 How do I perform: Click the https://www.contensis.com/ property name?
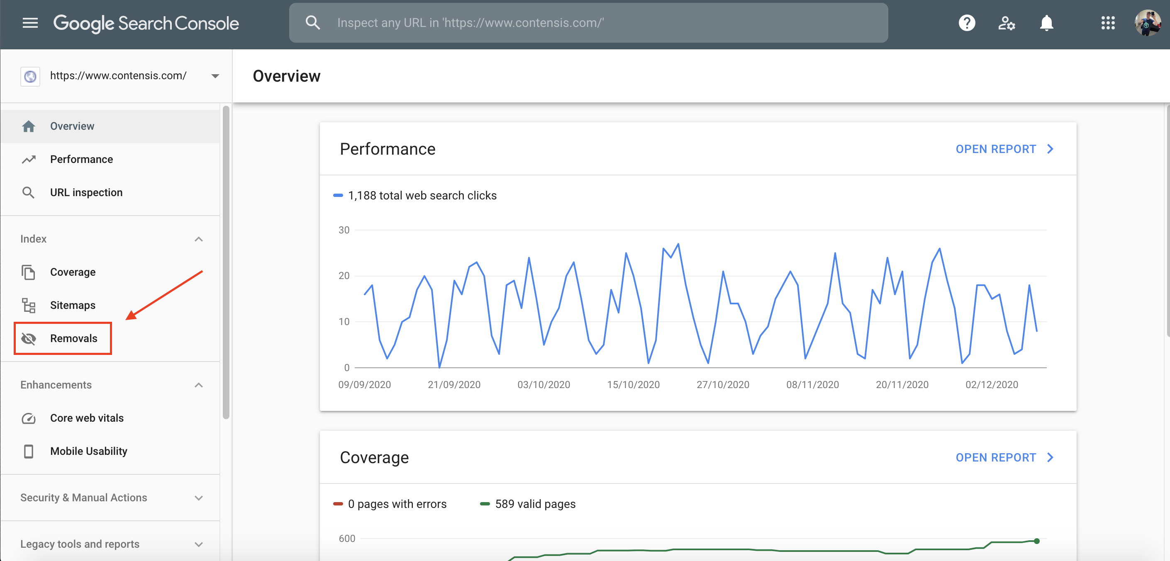tap(118, 76)
